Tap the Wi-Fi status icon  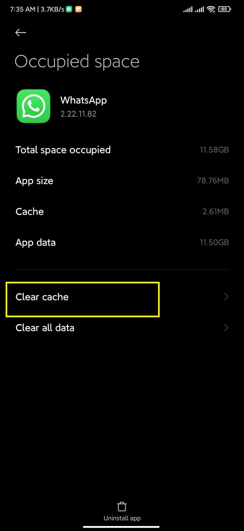pyautogui.click(x=211, y=9)
